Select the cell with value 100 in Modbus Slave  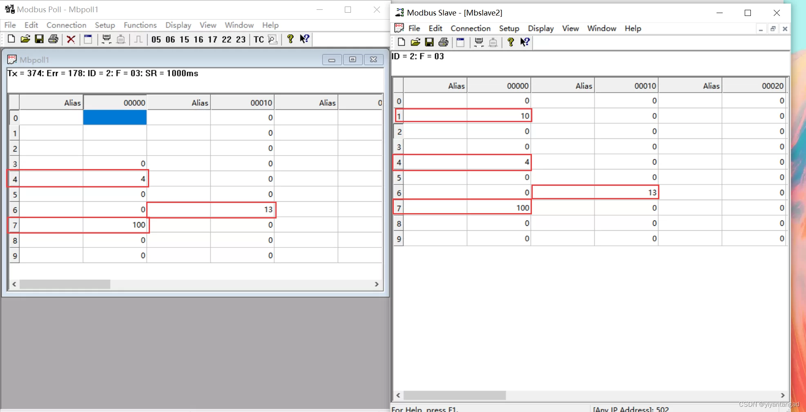tap(499, 208)
